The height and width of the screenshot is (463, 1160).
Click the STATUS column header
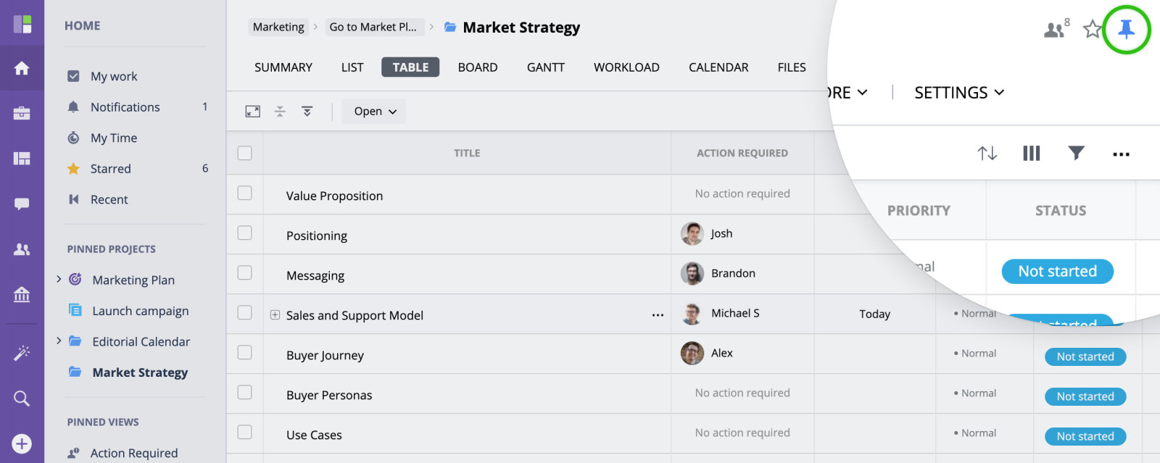[x=1061, y=211]
